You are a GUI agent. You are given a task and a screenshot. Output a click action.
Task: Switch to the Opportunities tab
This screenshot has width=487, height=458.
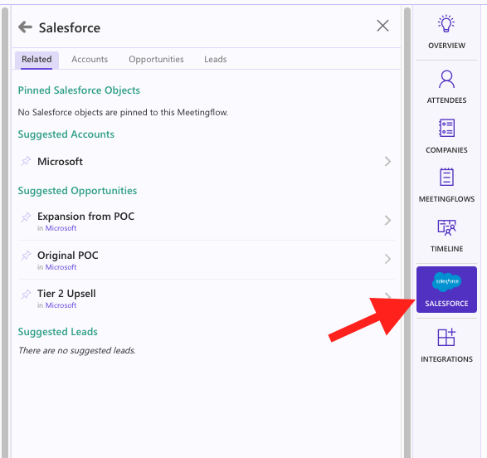click(x=156, y=59)
